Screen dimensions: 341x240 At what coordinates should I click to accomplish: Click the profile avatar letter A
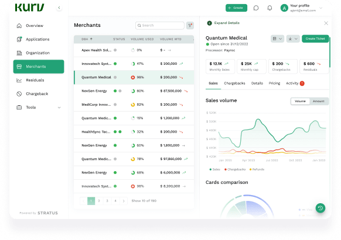[284, 8]
